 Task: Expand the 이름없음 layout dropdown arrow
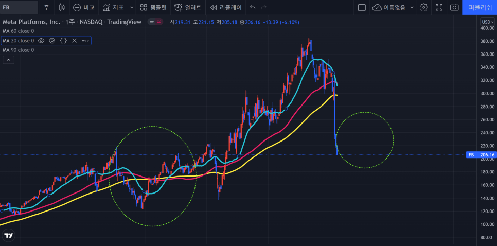pyautogui.click(x=412, y=7)
